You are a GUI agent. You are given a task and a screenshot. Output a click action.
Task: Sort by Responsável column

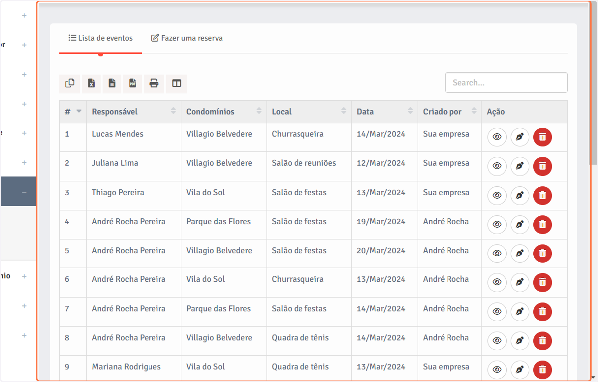point(134,112)
